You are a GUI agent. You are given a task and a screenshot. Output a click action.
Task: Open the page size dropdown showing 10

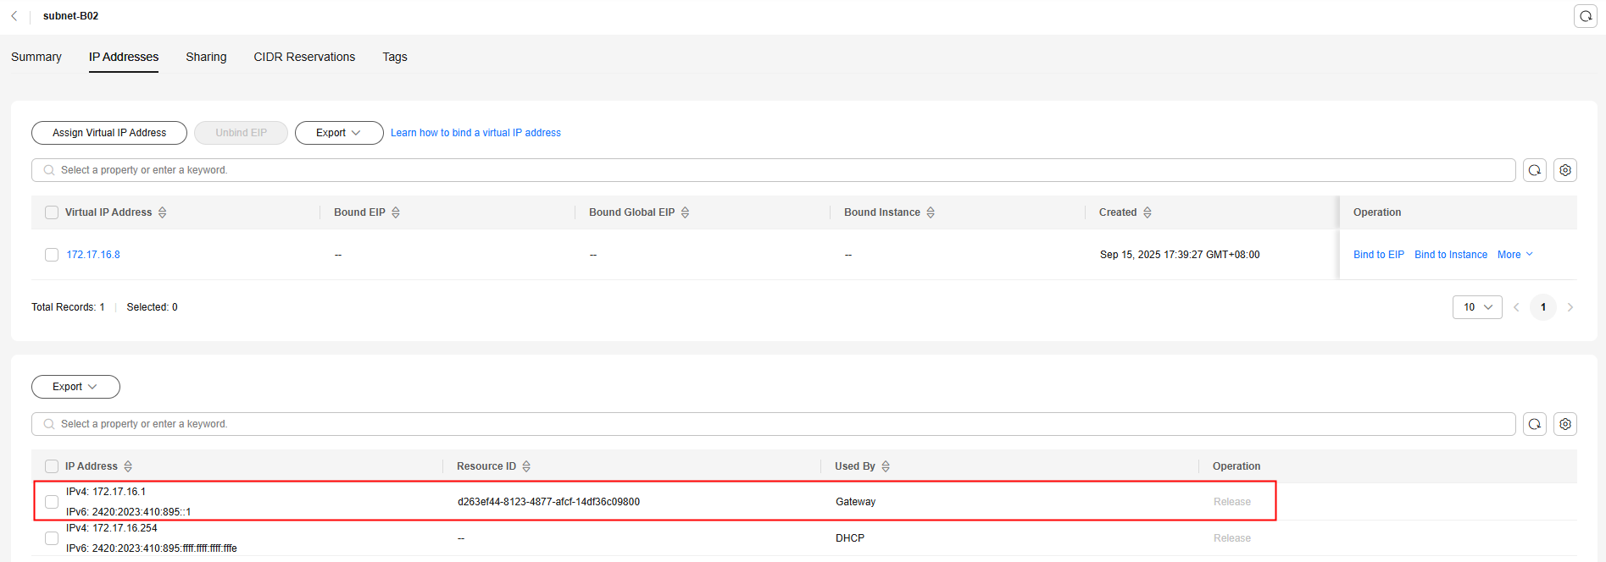1476,307
